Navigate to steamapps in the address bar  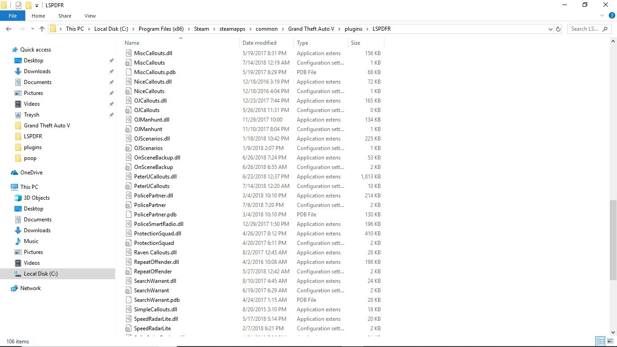tap(233, 29)
